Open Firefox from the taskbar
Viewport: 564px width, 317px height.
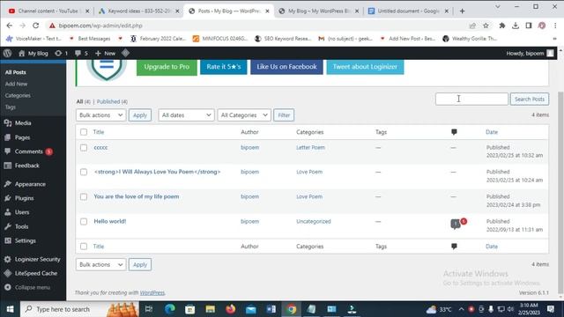click(231, 309)
